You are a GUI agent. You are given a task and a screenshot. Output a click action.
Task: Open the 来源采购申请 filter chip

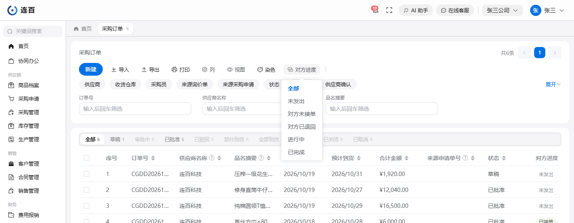238,84
